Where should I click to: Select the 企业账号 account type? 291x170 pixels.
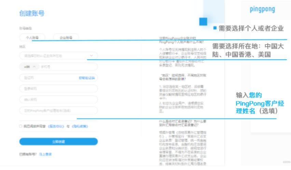pyautogui.click(x=66, y=37)
